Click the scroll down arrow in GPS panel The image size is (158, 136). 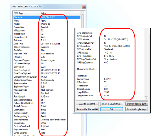click(x=146, y=98)
